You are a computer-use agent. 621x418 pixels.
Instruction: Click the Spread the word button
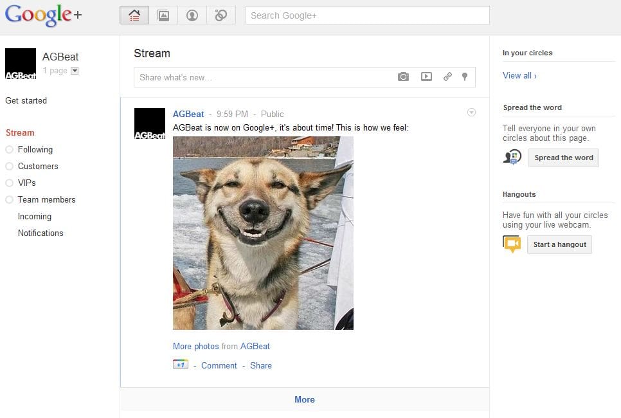tap(563, 158)
